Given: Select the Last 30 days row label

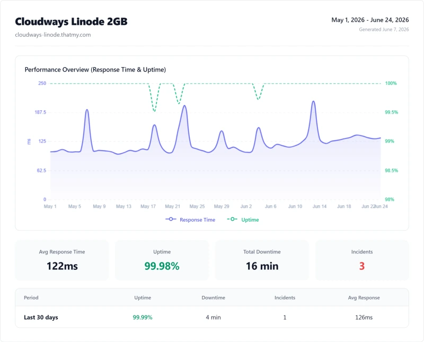Looking at the screenshot, I should [41, 318].
